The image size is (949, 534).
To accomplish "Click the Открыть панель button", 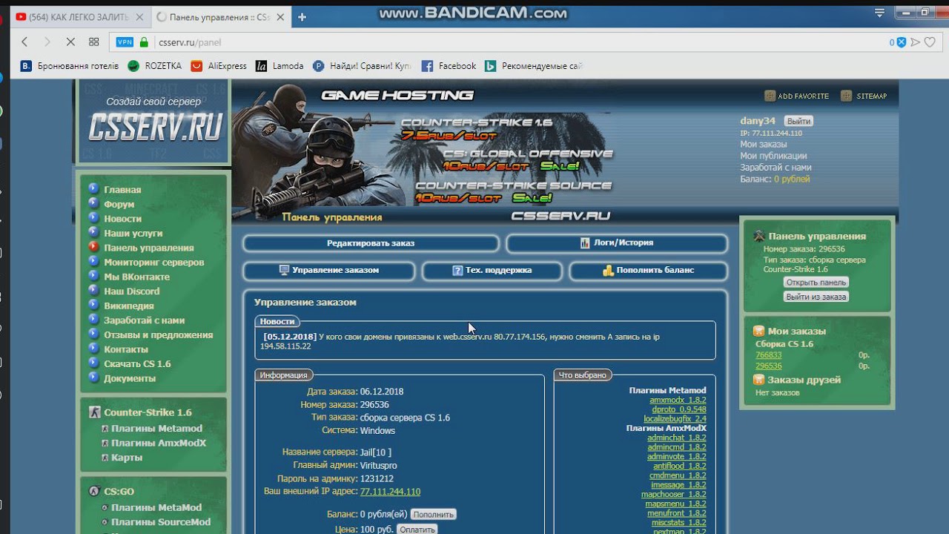I will (816, 283).
